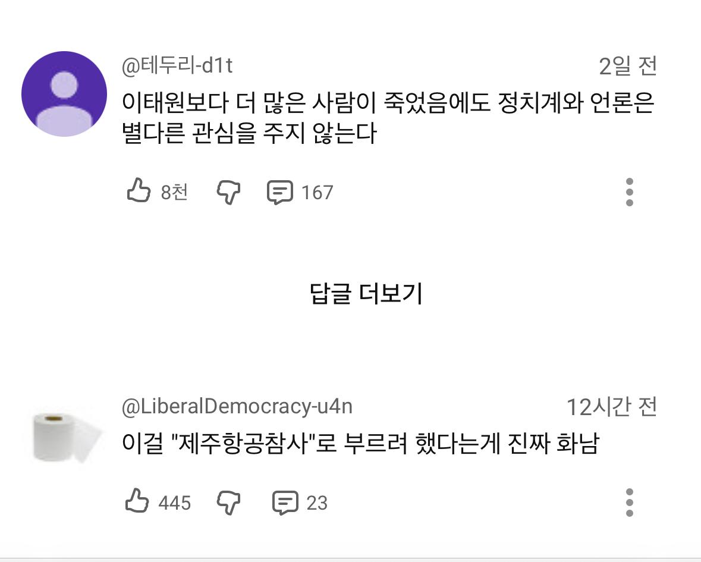The image size is (701, 562).
Task: Dislike @LiberalDemocracy-u4n's comment
Action: click(x=230, y=503)
